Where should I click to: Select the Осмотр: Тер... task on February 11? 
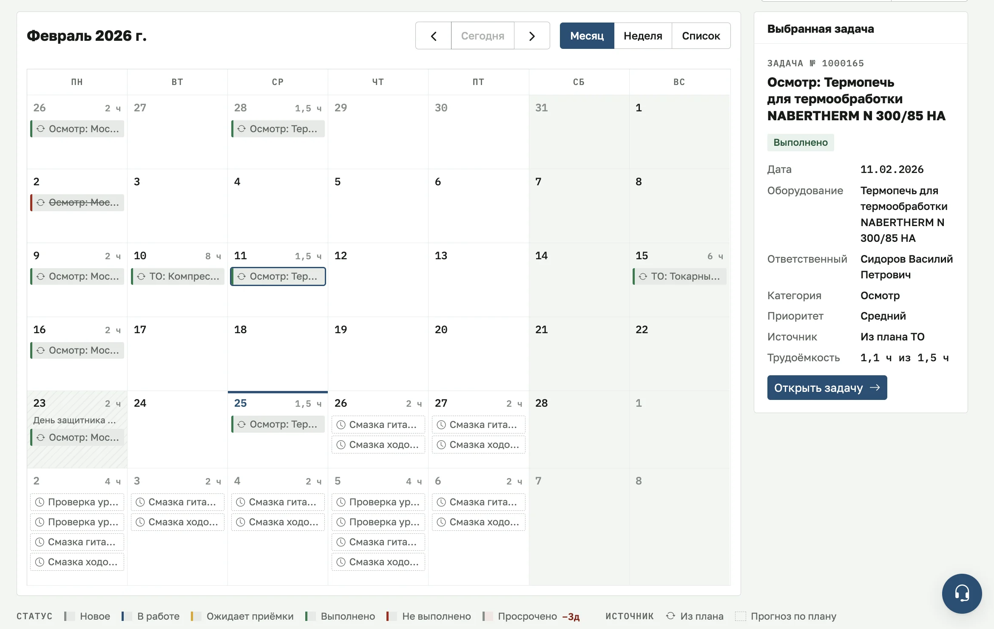[278, 276]
